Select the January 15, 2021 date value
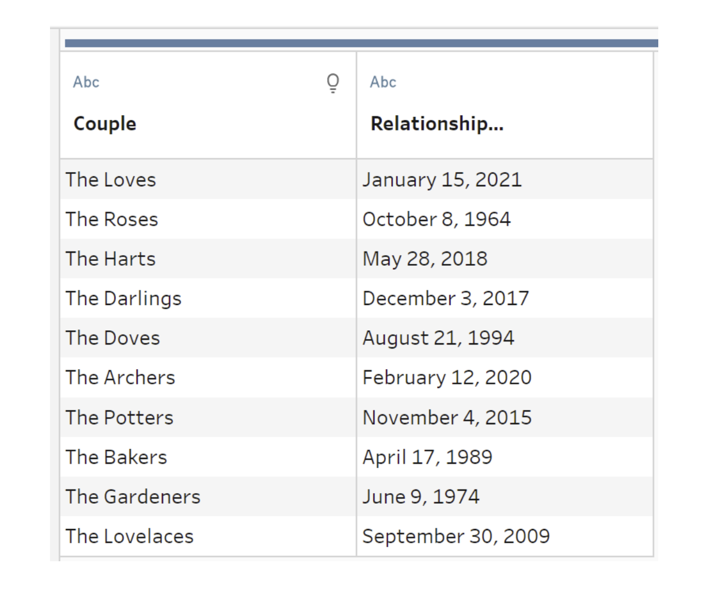The image size is (703, 593). tap(442, 179)
